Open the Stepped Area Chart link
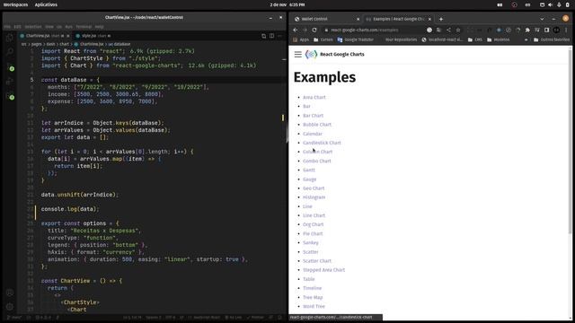This screenshot has width=575, height=323. [x=323, y=270]
